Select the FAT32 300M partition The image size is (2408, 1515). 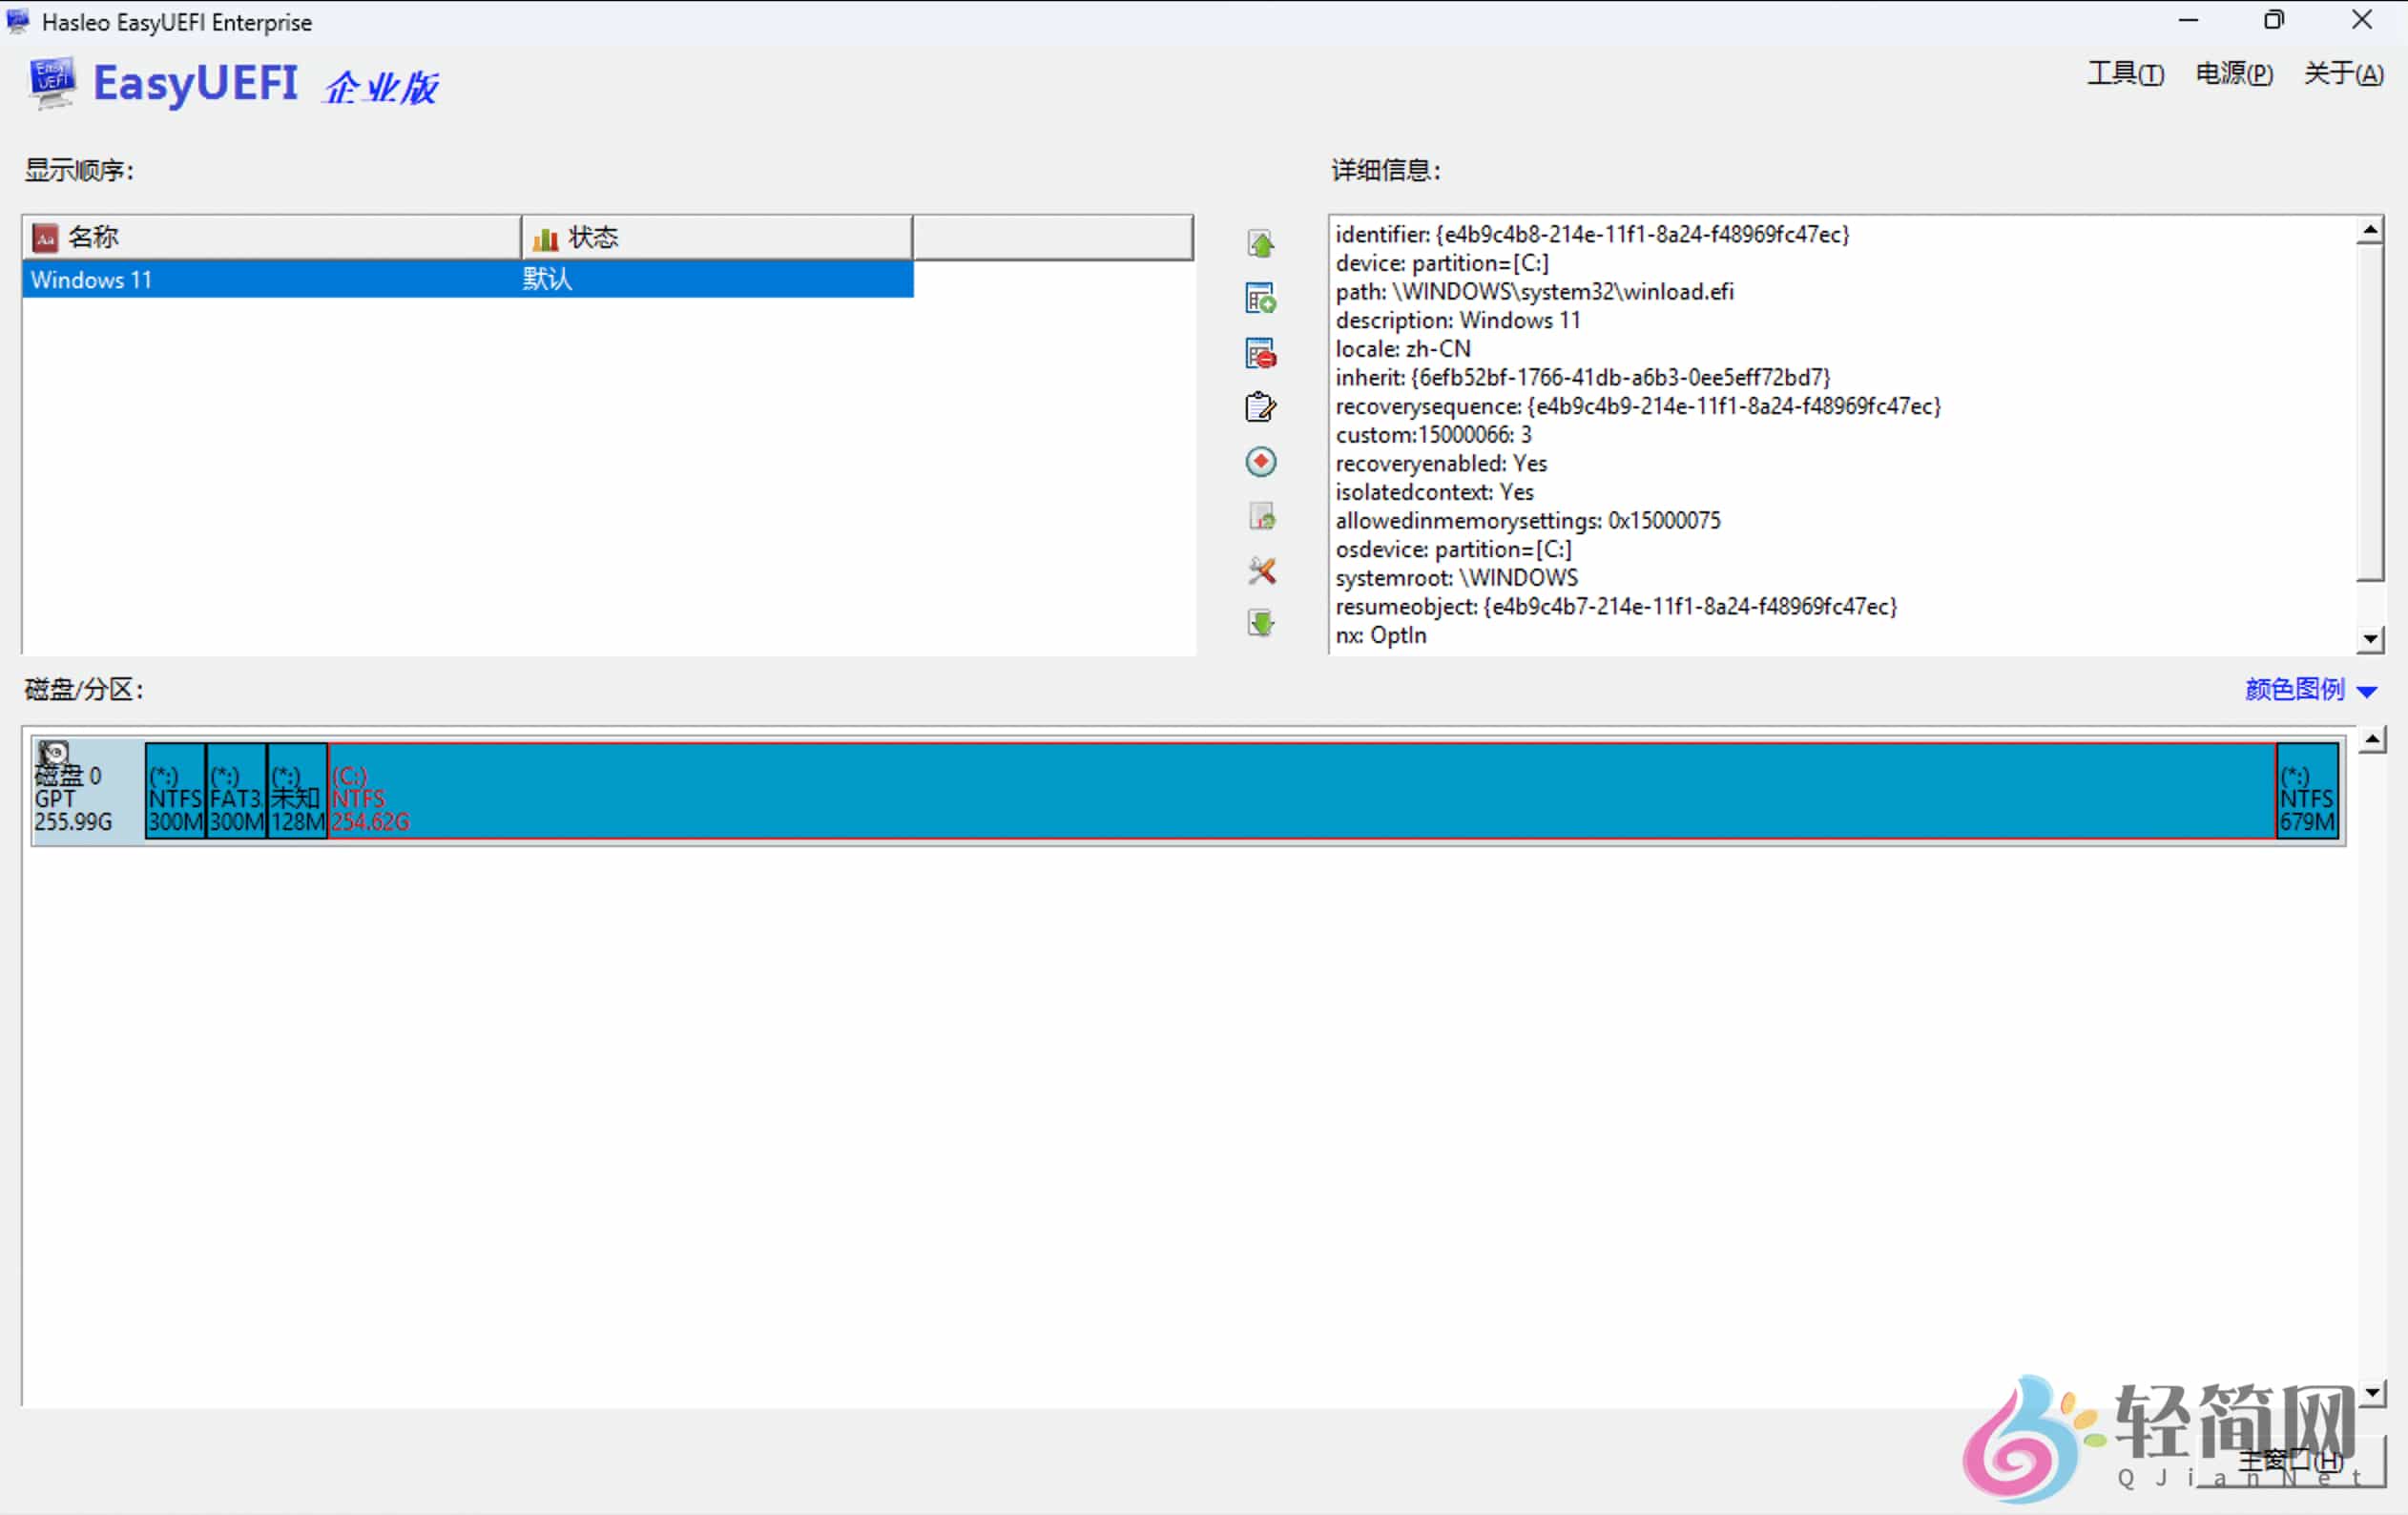[236, 789]
